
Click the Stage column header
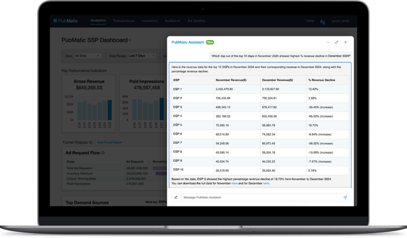point(71,161)
